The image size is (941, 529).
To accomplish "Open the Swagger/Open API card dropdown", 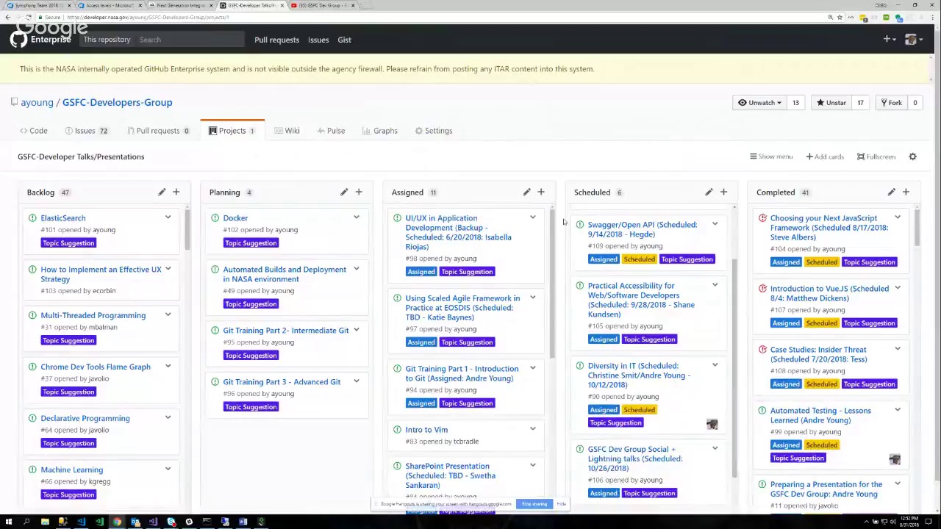I will pyautogui.click(x=715, y=224).
